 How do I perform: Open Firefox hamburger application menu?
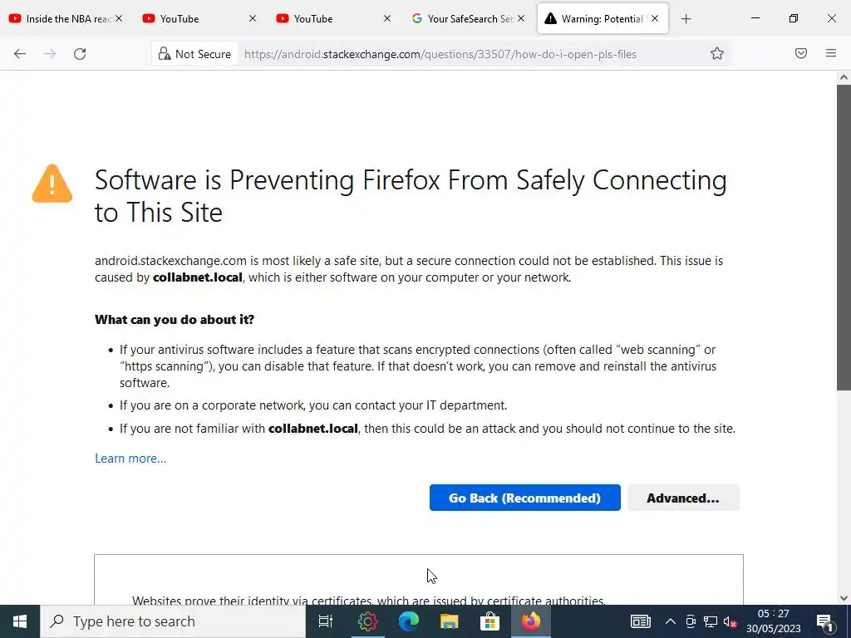831,54
